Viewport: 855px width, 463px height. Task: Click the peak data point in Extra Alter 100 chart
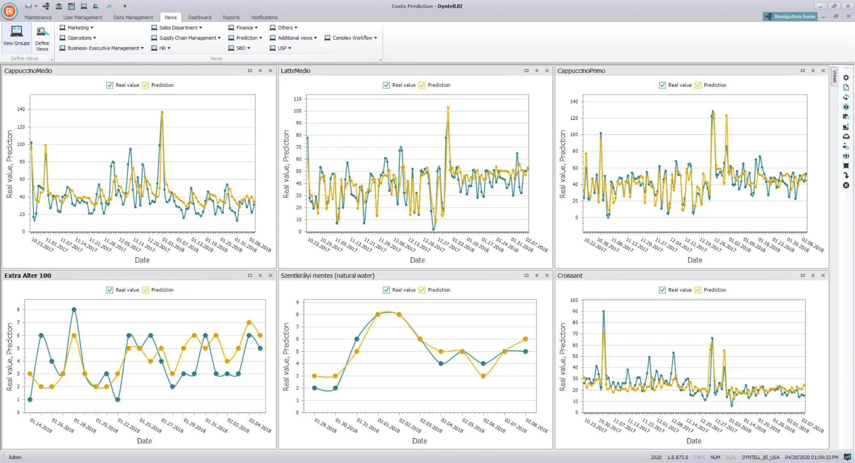[74, 310]
